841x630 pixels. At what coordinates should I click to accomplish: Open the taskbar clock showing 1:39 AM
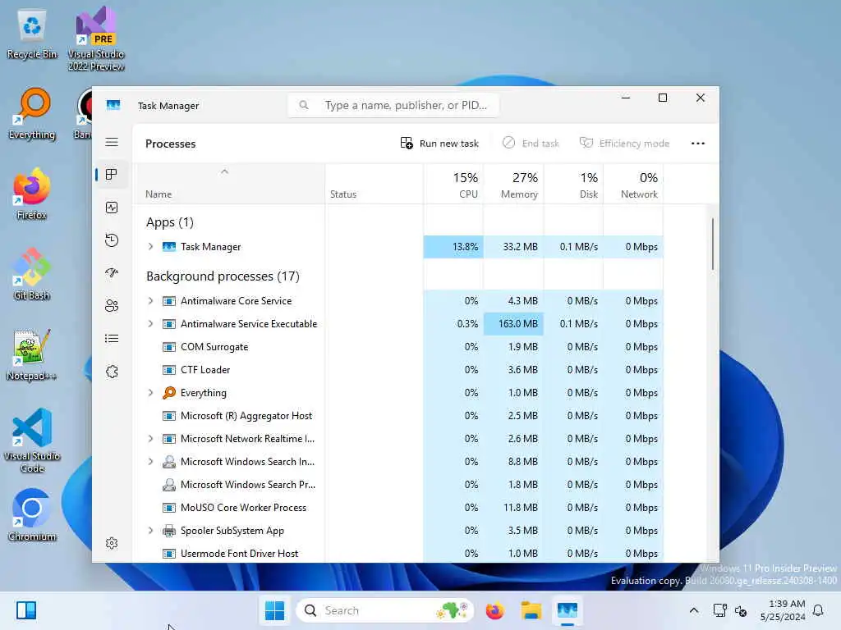[x=783, y=610]
